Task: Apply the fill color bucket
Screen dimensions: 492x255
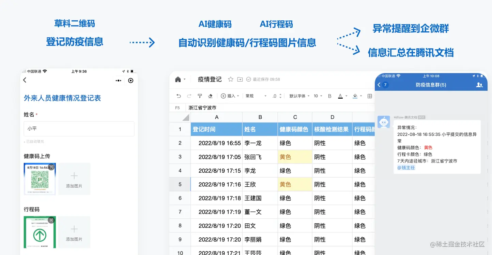Action: 355,96
